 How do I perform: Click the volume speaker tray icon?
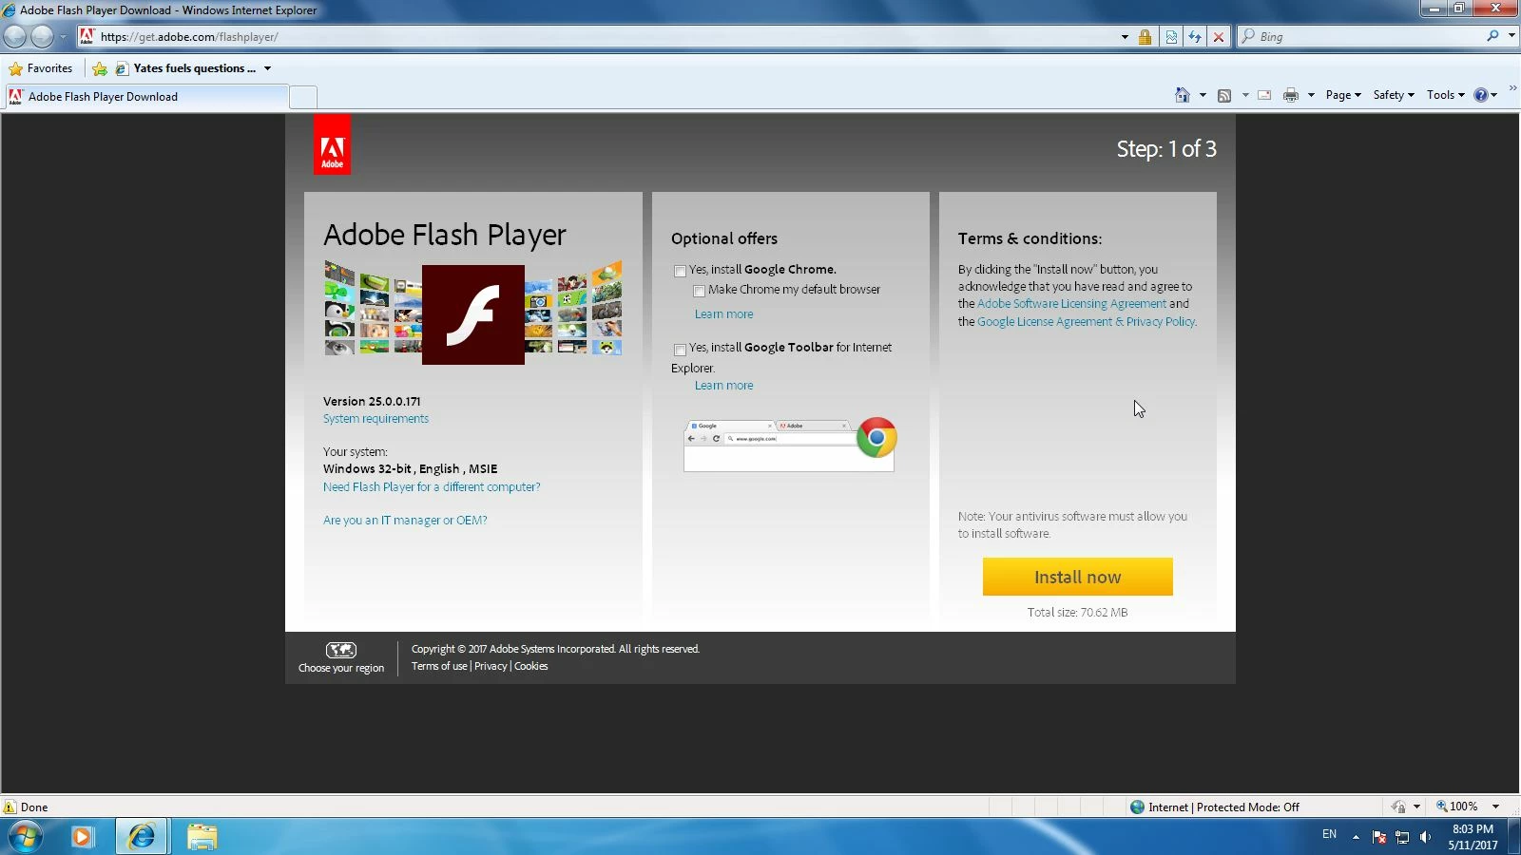click(1425, 837)
